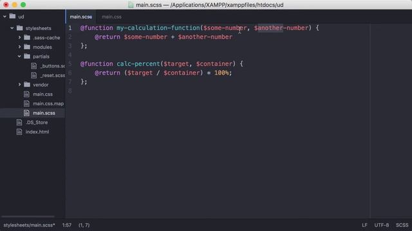Select the .sass-cache folder name
This screenshot has width=412, height=231.
click(x=46, y=38)
